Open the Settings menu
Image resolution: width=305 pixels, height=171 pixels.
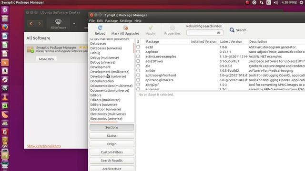pyautogui.click(x=126, y=21)
